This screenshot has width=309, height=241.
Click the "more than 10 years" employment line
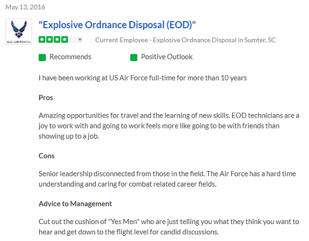point(143,78)
